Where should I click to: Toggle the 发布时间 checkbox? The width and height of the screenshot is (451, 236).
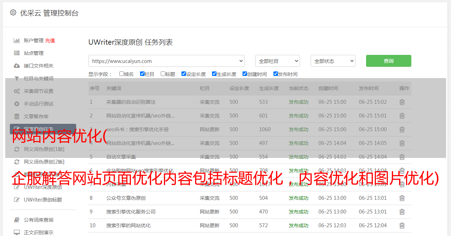point(275,74)
